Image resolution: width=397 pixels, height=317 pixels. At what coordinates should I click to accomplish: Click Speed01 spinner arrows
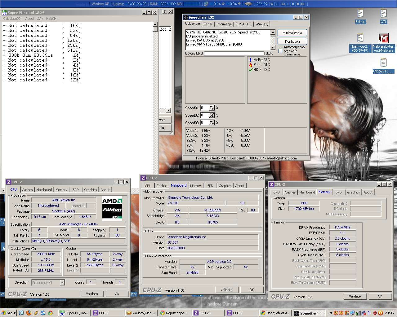click(212, 108)
